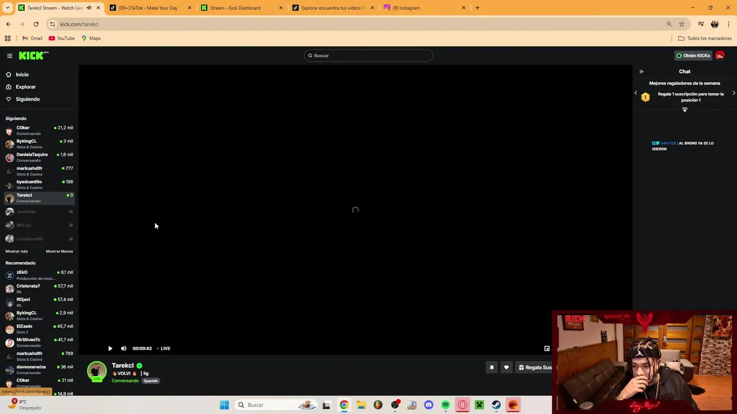This screenshot has width=737, height=414.
Task: Open byeduardito channel in sidebar
Action: coord(39,185)
